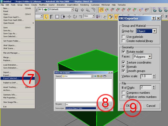The width and height of the screenshot is (168, 126).
Task: Uncheck the Rotate model checkbox
Action: tap(123, 52)
